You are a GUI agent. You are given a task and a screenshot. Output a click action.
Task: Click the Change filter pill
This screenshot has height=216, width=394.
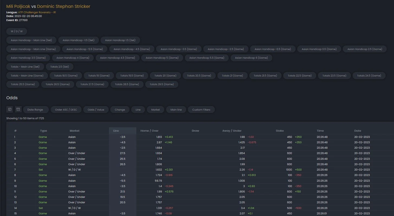tap(120, 110)
